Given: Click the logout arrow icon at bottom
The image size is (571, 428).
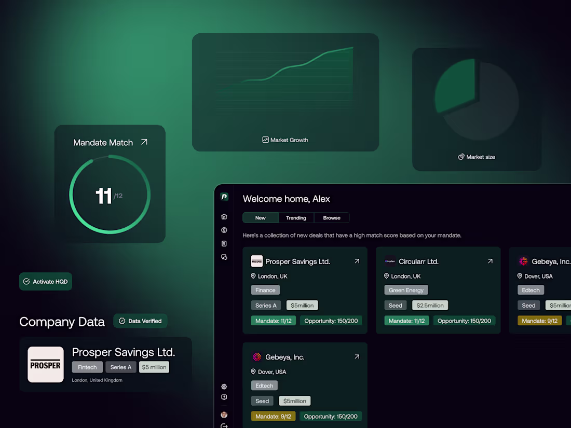Looking at the screenshot, I should (x=224, y=425).
